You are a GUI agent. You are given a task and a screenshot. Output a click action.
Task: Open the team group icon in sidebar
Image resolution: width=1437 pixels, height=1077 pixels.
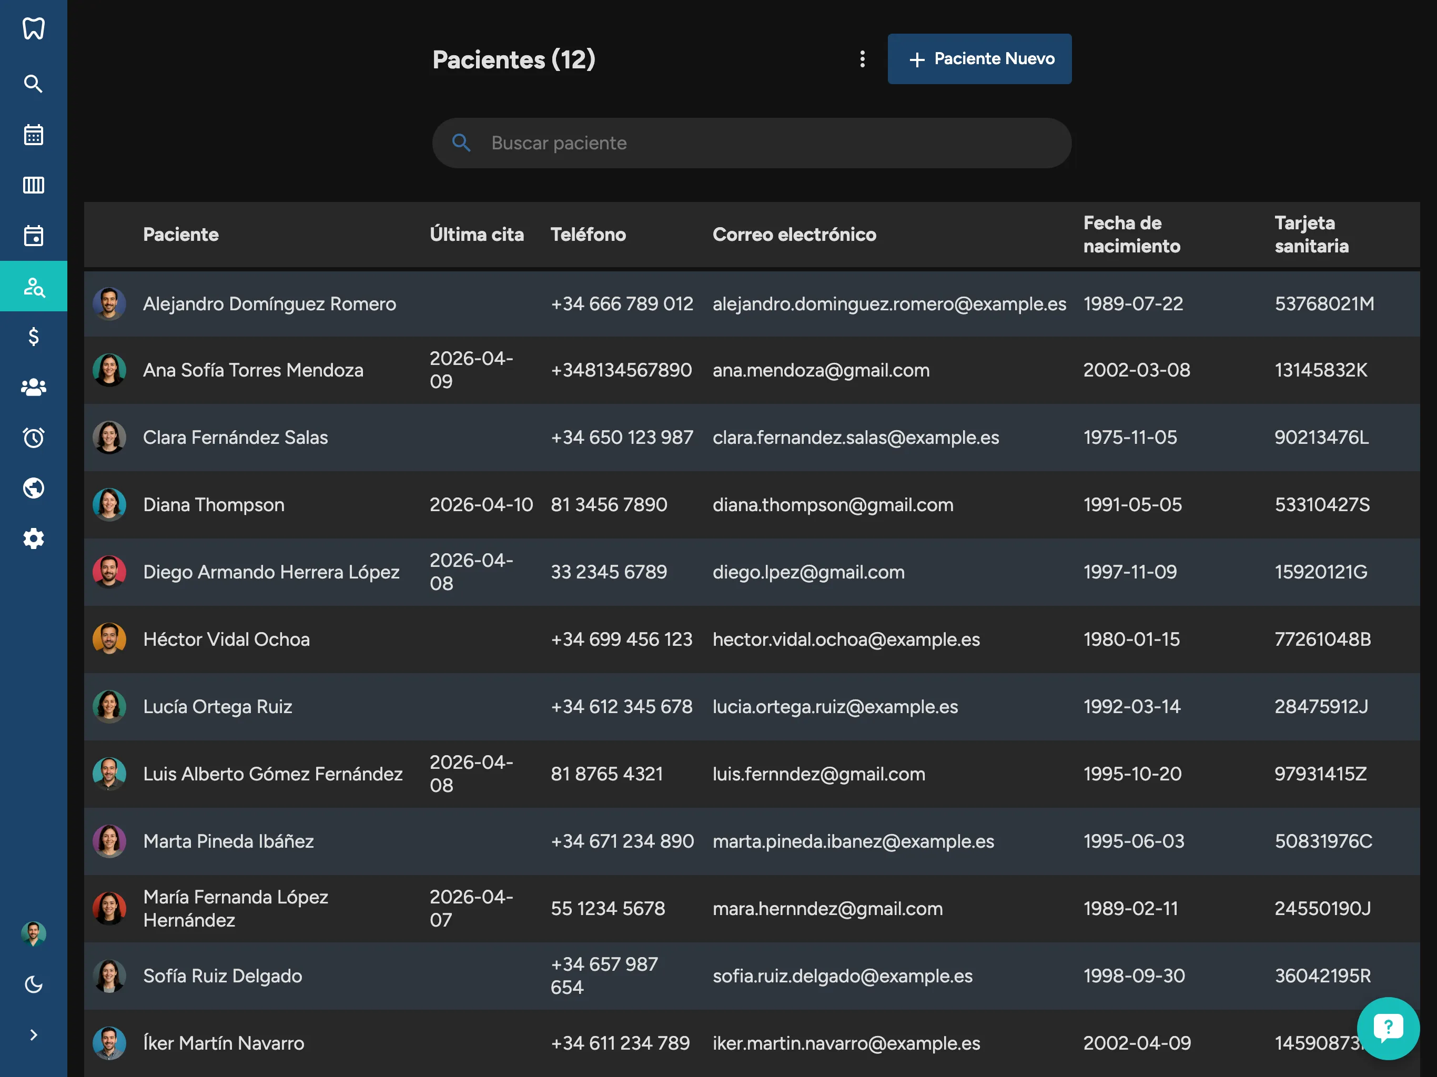coord(33,387)
